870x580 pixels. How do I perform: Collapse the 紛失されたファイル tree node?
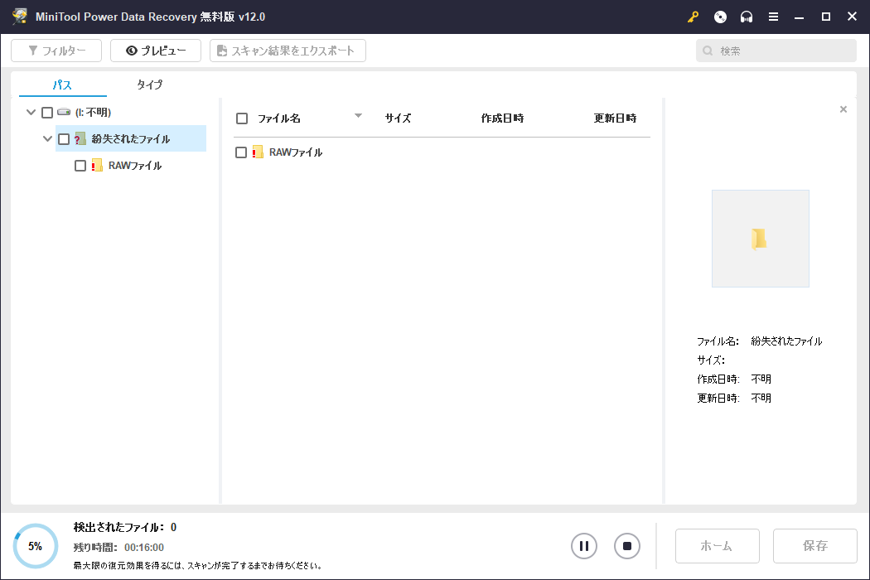coord(48,139)
